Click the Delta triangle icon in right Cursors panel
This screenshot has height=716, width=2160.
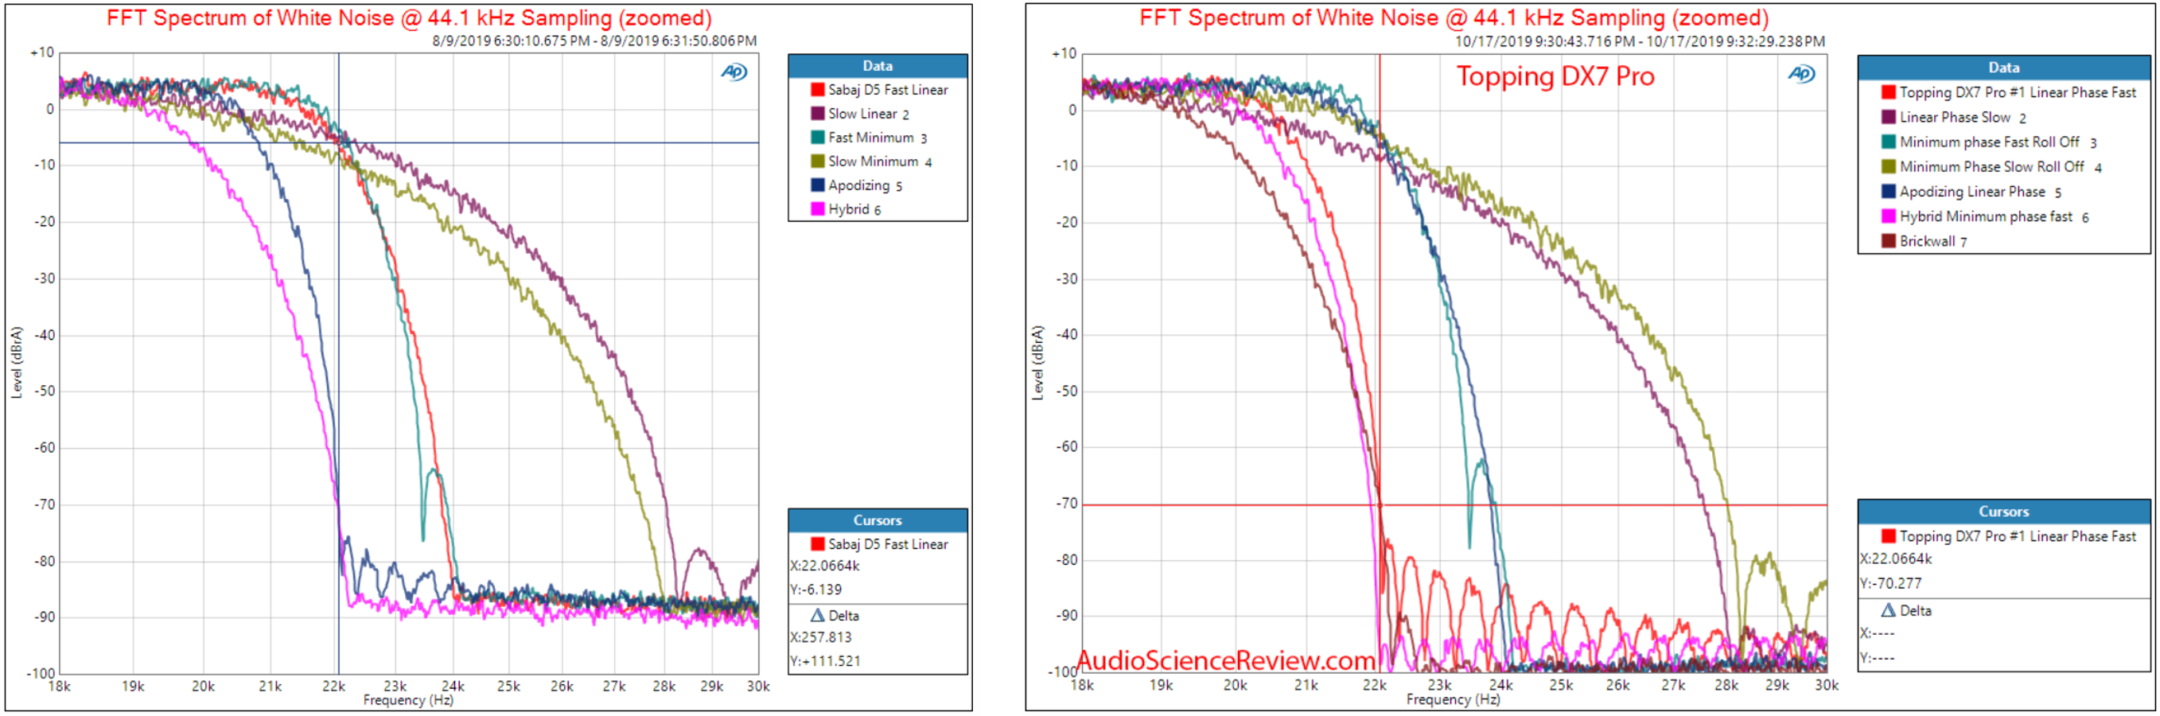1889,610
